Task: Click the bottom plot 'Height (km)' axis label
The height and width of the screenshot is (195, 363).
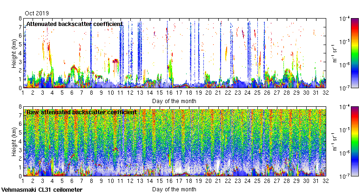Action: [x=14, y=142]
